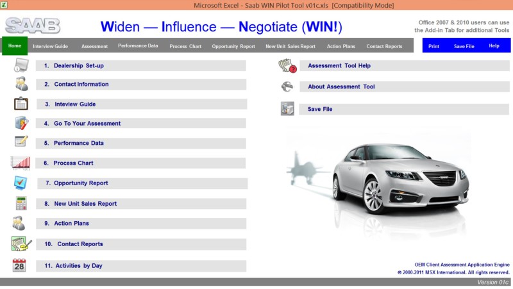Click the New Unit Sales calculator icon
Viewport: 513px width, 289px height.
[21, 204]
